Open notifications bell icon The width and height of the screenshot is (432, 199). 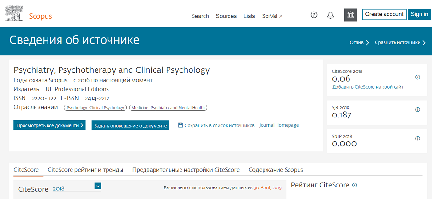pos(330,15)
